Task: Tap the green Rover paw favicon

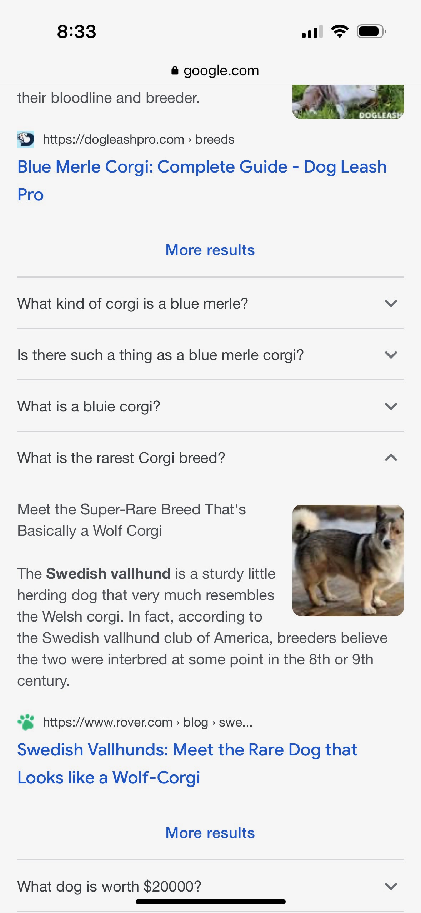Action: tap(26, 722)
